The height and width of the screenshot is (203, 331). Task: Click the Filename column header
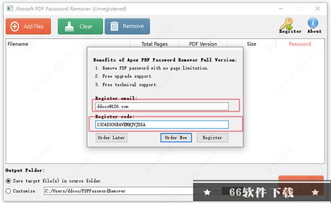point(68,44)
